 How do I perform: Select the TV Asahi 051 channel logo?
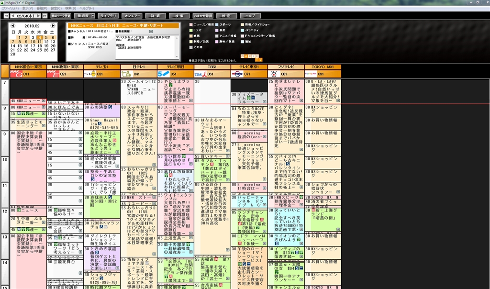[164, 74]
